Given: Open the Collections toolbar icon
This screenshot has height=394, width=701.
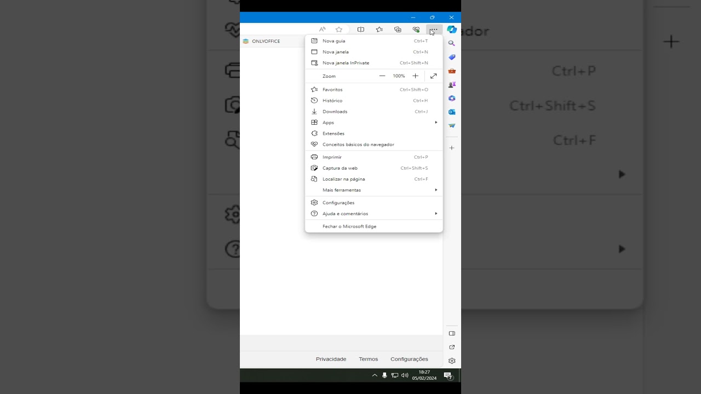Looking at the screenshot, I should pos(398,30).
